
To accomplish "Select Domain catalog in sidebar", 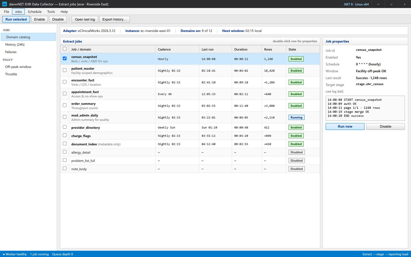I will (29, 37).
